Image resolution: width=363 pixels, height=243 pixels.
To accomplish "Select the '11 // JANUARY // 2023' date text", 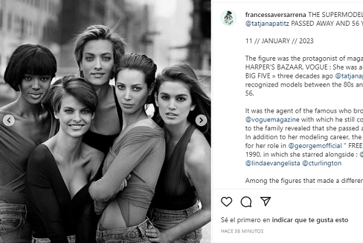I will coord(279,41).
